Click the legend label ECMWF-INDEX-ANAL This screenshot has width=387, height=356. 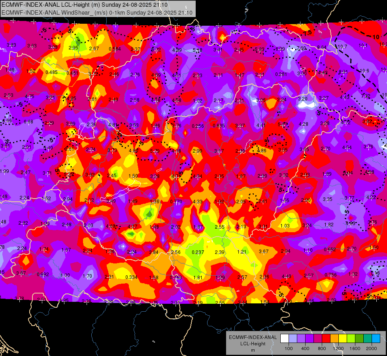(253, 337)
